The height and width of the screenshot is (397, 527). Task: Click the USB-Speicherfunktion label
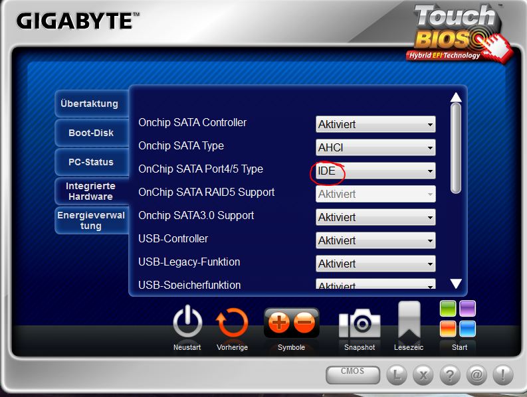point(189,285)
